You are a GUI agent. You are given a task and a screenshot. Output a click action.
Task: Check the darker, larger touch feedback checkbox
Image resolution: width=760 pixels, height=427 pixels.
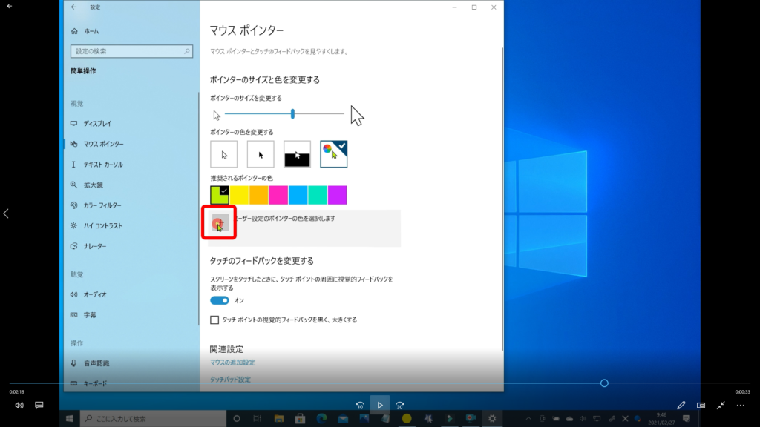click(215, 320)
